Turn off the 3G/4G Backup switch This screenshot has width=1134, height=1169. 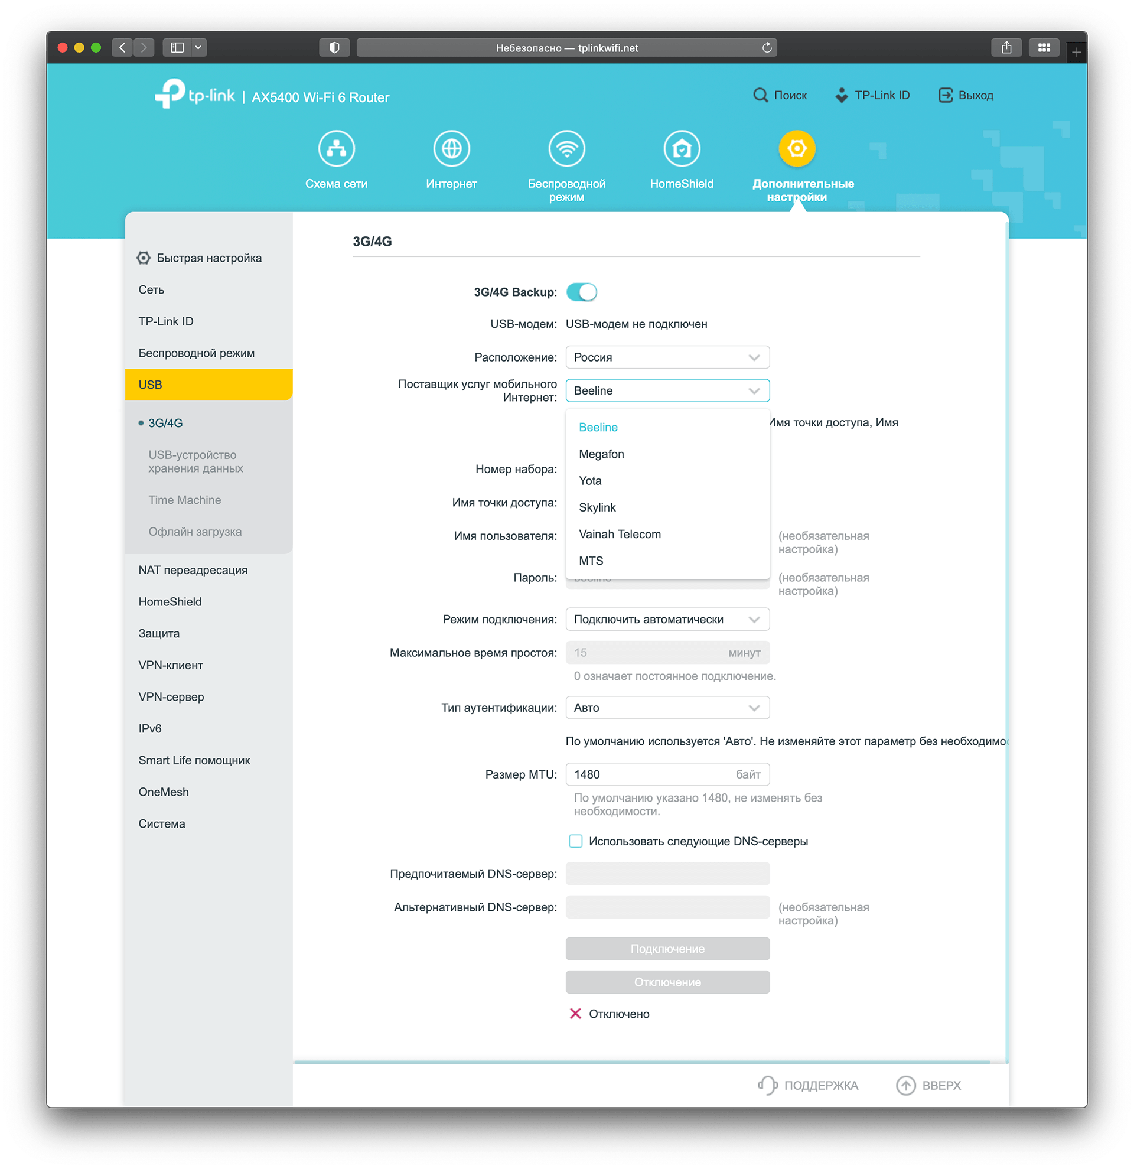pyautogui.click(x=581, y=292)
